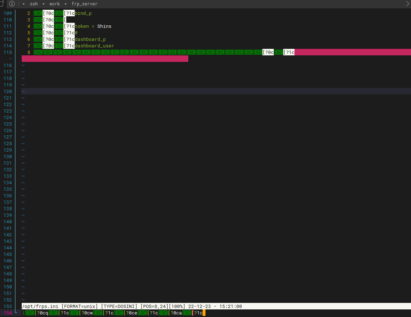
Task: Click '[TYPE=DOSINI]' in the status line
Action: point(119,306)
